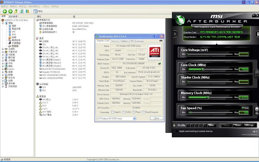
Task: Switch to the Validation tab in GPU-Z
Action: (x=124, y=41)
